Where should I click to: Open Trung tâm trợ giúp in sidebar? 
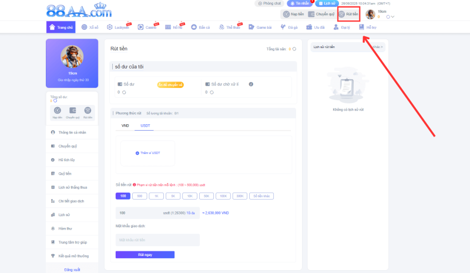tap(72, 243)
